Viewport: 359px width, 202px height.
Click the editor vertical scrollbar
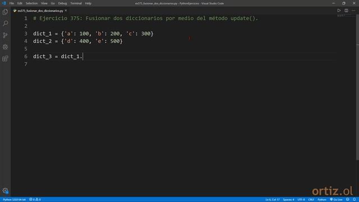click(x=357, y=87)
